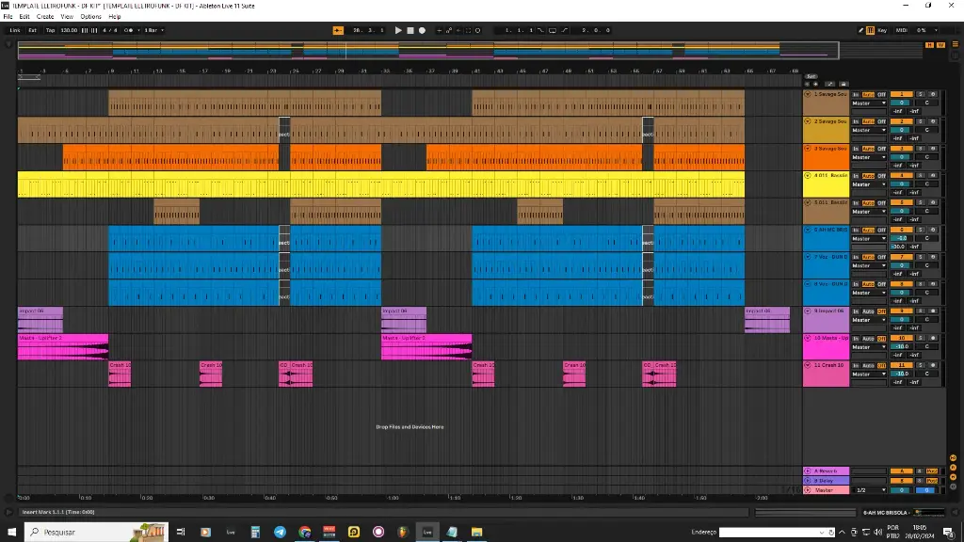The height and width of the screenshot is (542, 964).
Task: Arm the Arrangement Record button
Action: tap(422, 30)
